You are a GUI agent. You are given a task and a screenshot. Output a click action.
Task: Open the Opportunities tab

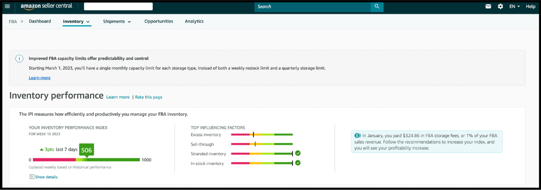click(159, 22)
